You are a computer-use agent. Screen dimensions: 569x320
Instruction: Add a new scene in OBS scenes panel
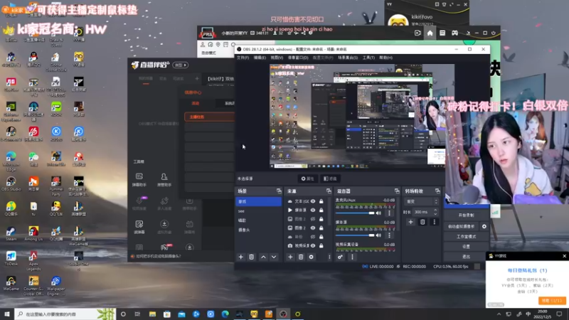[240, 257]
